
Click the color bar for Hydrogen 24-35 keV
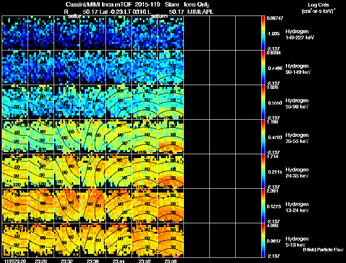click(x=263, y=171)
